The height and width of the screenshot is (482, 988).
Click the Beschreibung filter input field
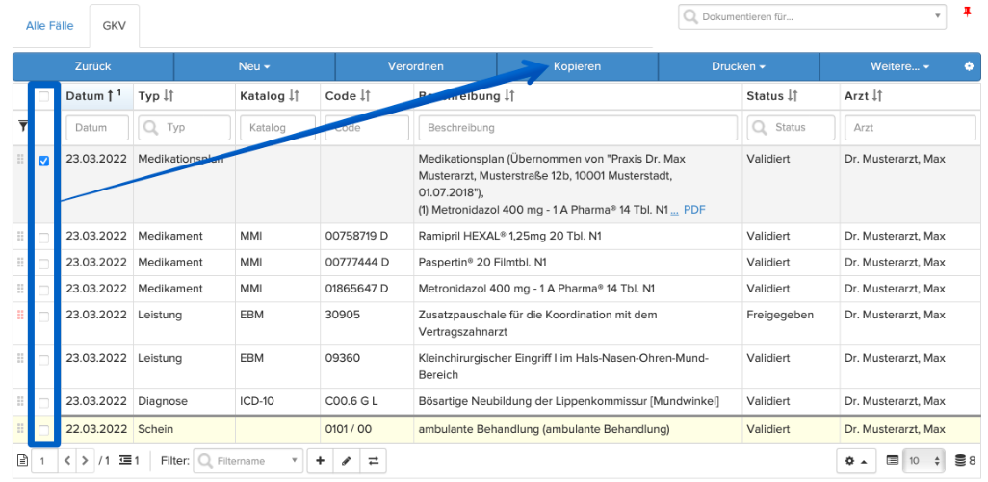pos(578,127)
